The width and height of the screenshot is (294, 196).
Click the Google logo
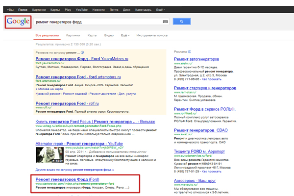(x=18, y=22)
